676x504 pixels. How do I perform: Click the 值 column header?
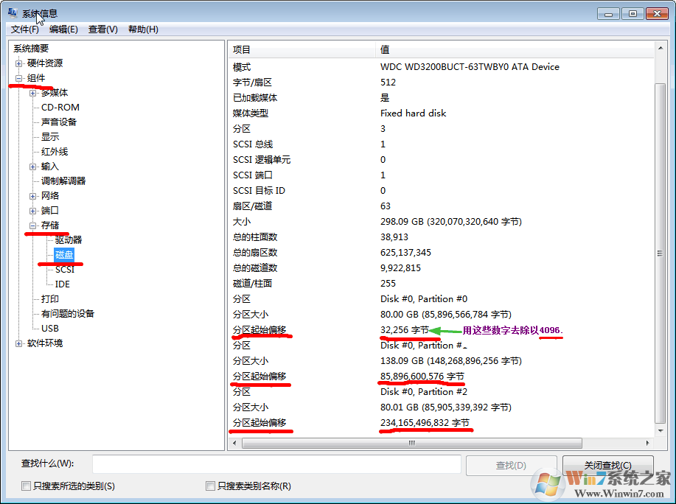point(515,49)
